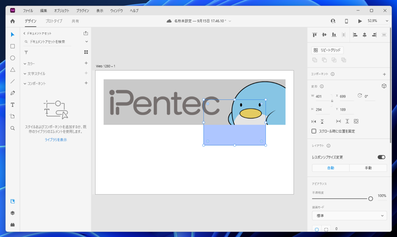
Task: Add a component asset with plus
Action: coord(86,83)
